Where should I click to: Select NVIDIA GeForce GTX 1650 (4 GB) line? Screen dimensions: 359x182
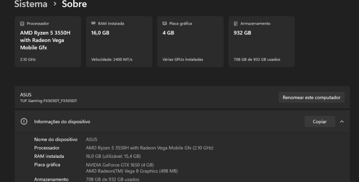click(x=120, y=165)
